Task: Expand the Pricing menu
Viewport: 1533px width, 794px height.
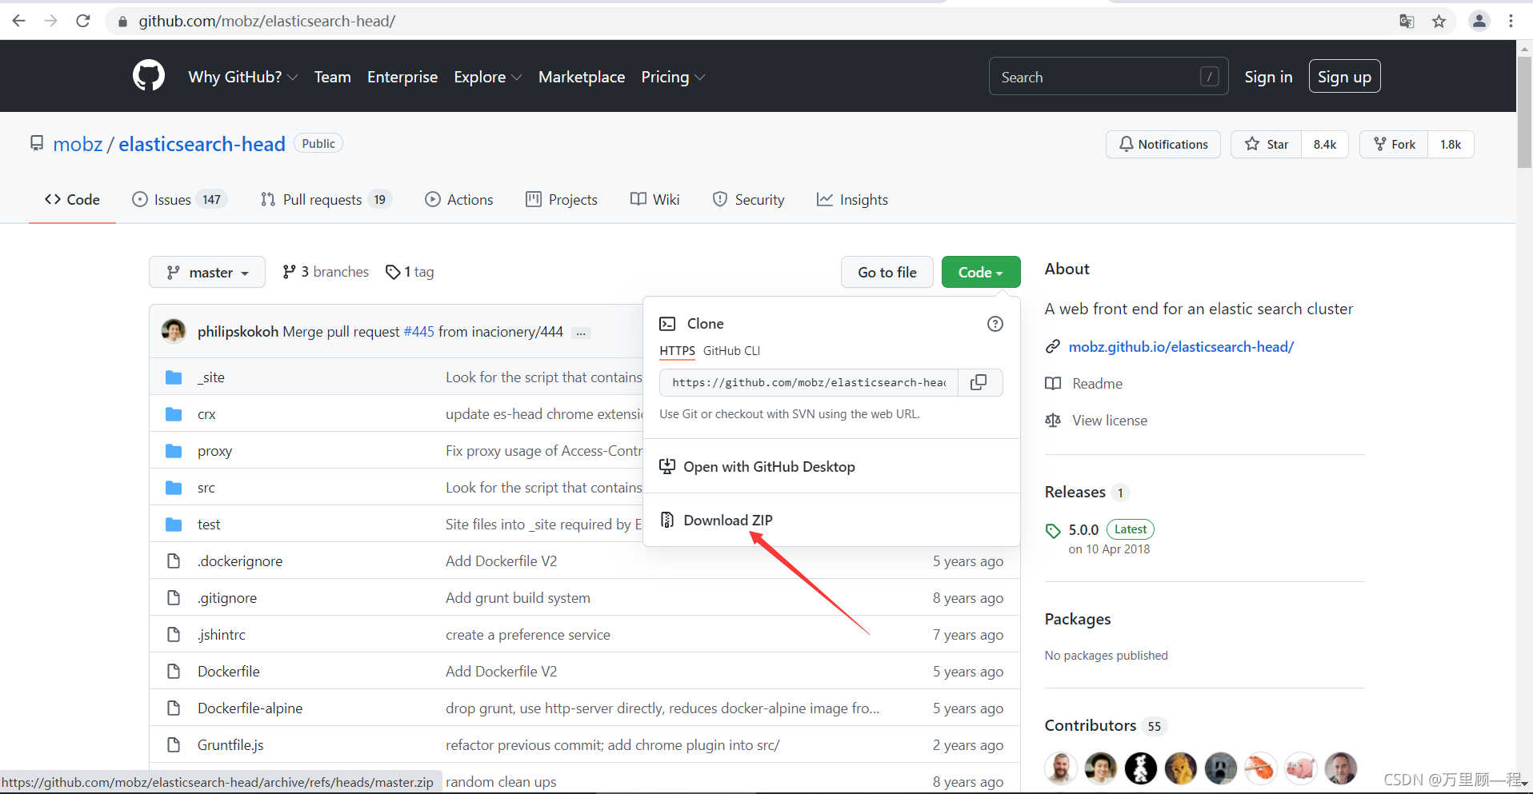Action: [x=673, y=77]
